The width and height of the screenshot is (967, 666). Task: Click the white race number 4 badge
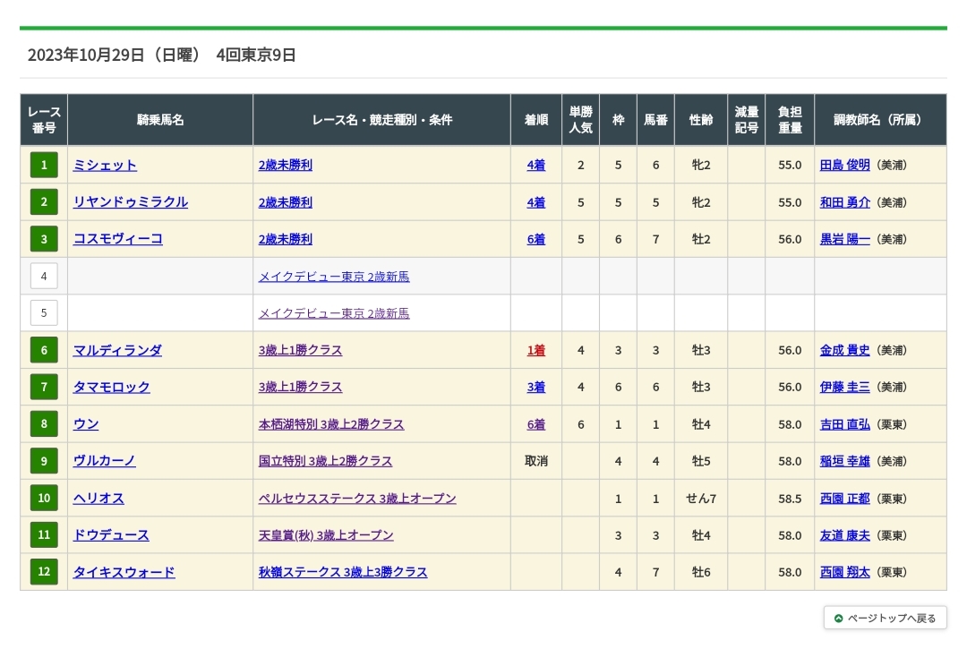point(44,276)
